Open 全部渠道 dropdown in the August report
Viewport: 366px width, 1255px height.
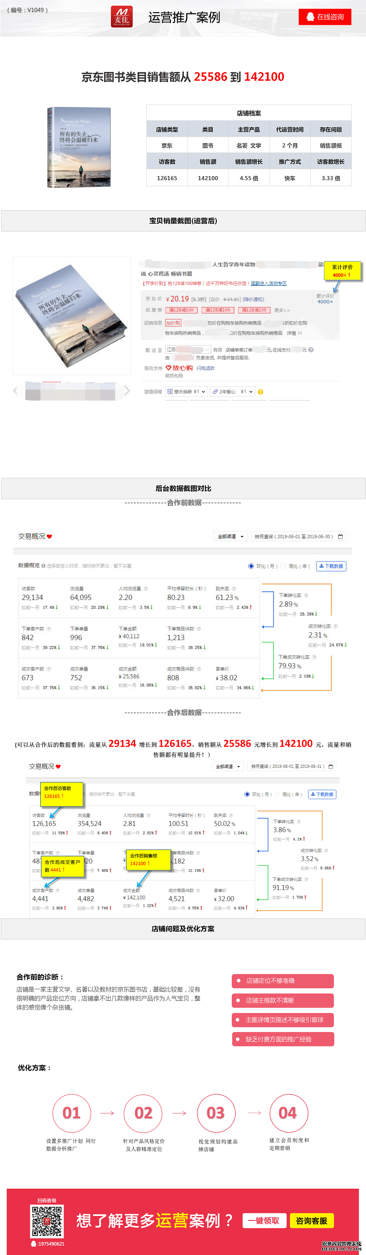pyautogui.click(x=229, y=766)
